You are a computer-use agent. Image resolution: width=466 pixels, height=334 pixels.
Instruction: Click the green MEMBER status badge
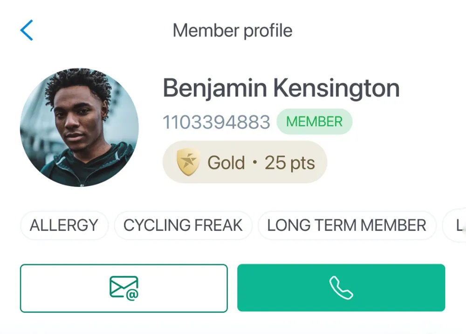point(314,122)
